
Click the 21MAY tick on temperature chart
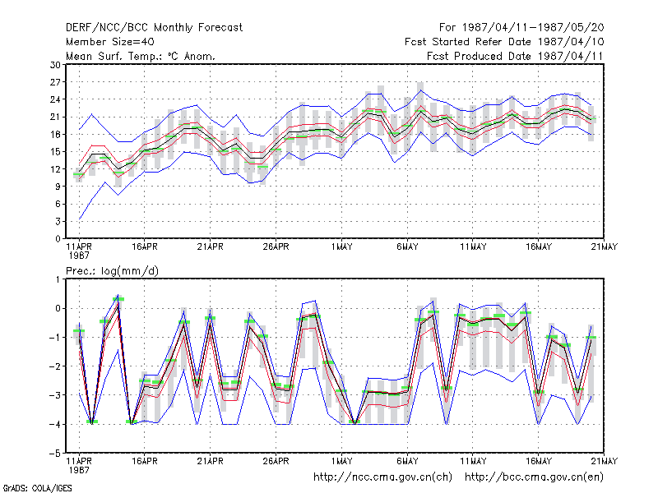pyautogui.click(x=605, y=246)
